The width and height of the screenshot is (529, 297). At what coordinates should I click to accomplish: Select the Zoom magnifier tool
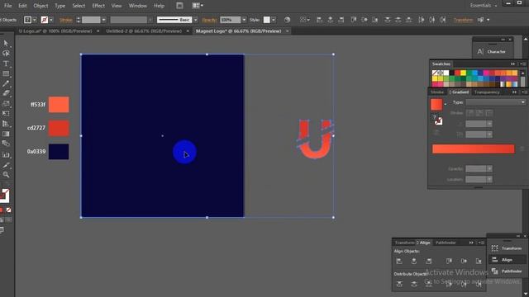(6, 174)
